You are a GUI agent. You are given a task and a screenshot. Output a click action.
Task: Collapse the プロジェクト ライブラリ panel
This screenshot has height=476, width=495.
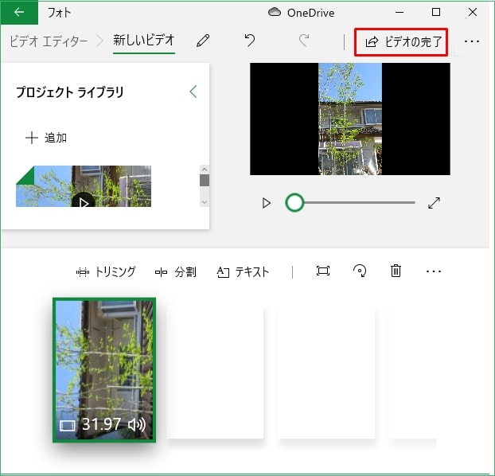tap(193, 92)
